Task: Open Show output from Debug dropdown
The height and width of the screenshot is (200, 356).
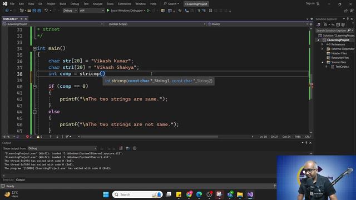Action: pos(62,148)
